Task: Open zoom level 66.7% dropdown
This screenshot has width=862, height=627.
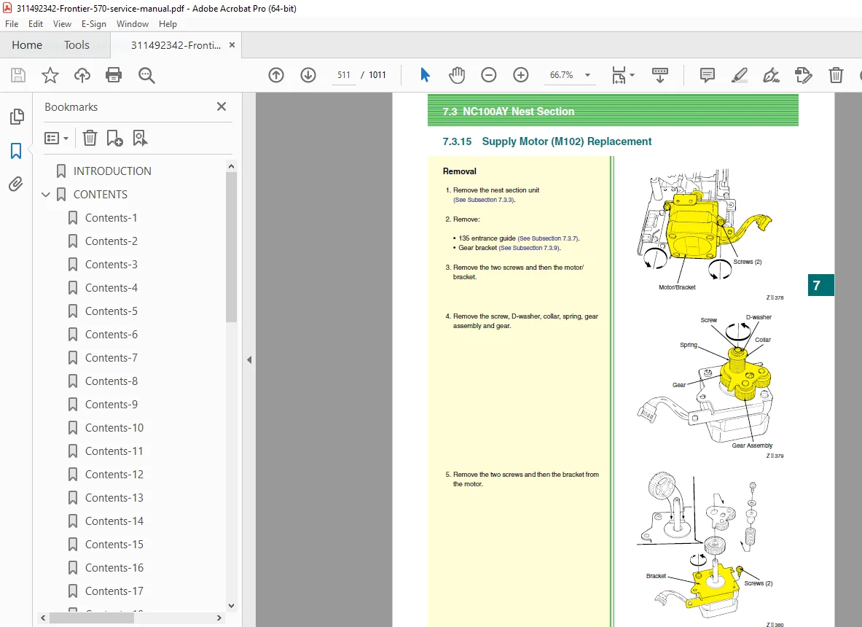Action: (x=587, y=75)
